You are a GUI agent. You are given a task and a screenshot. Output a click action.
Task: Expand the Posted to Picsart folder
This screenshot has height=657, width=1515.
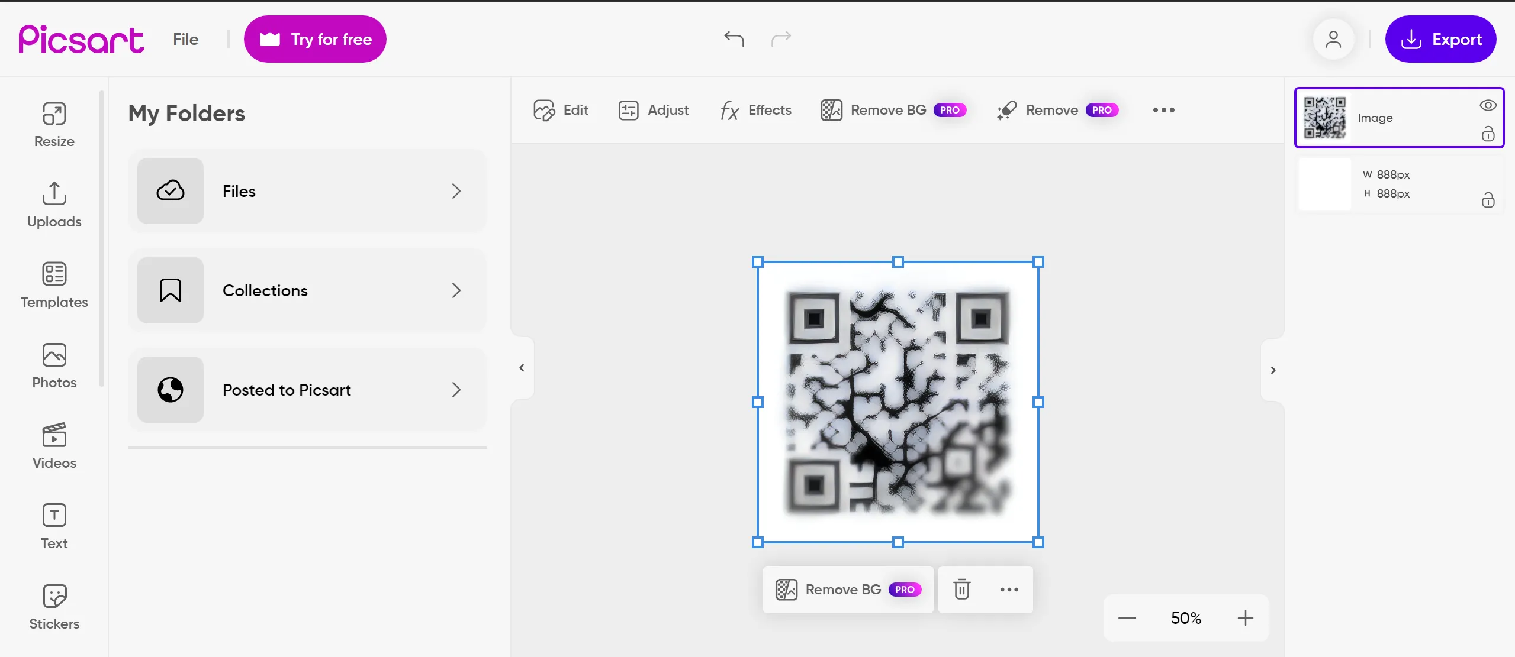(307, 390)
